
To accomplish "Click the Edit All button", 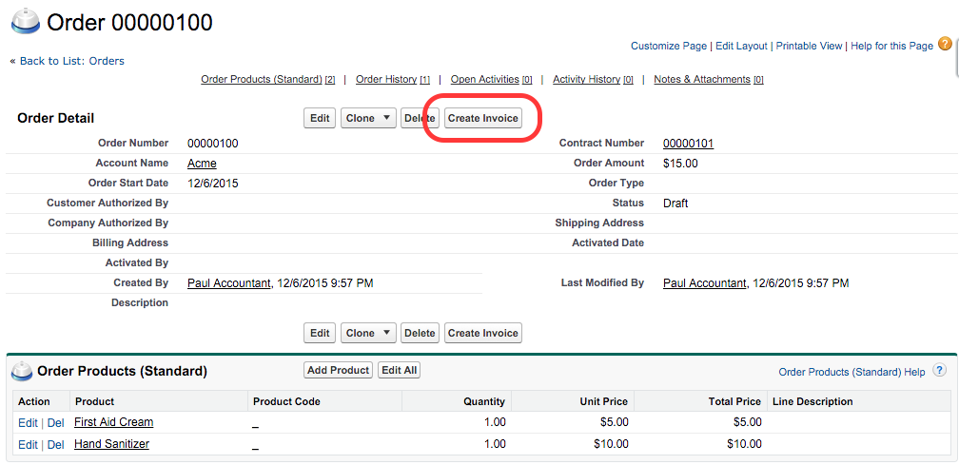I will point(399,371).
